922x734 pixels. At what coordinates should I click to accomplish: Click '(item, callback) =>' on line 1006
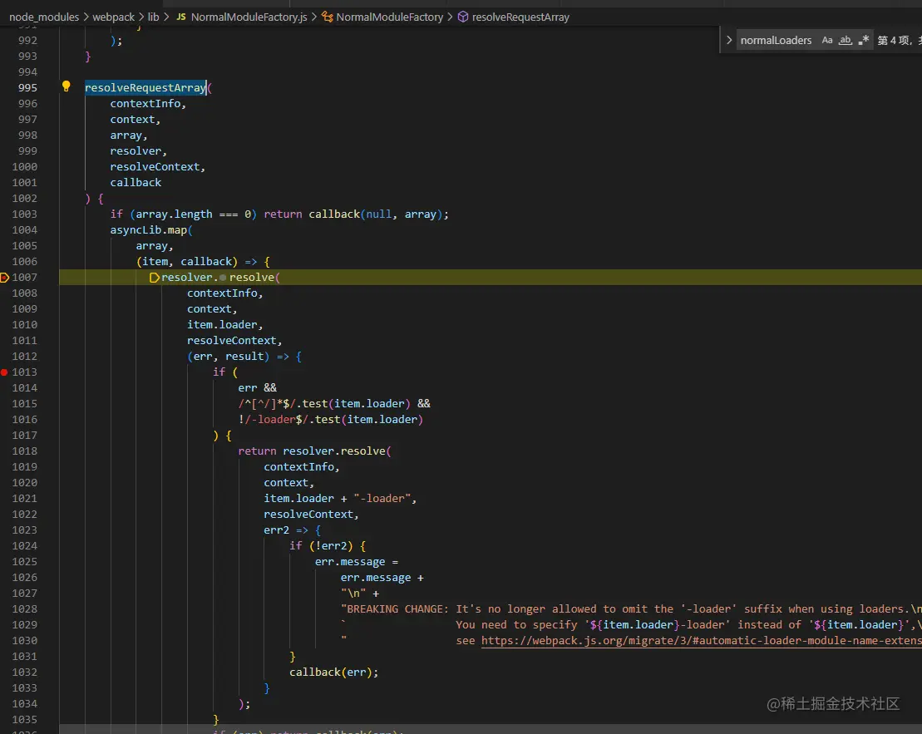[196, 262]
